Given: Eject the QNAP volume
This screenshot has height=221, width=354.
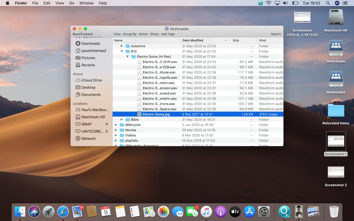Looking at the screenshot, I should coord(107,124).
